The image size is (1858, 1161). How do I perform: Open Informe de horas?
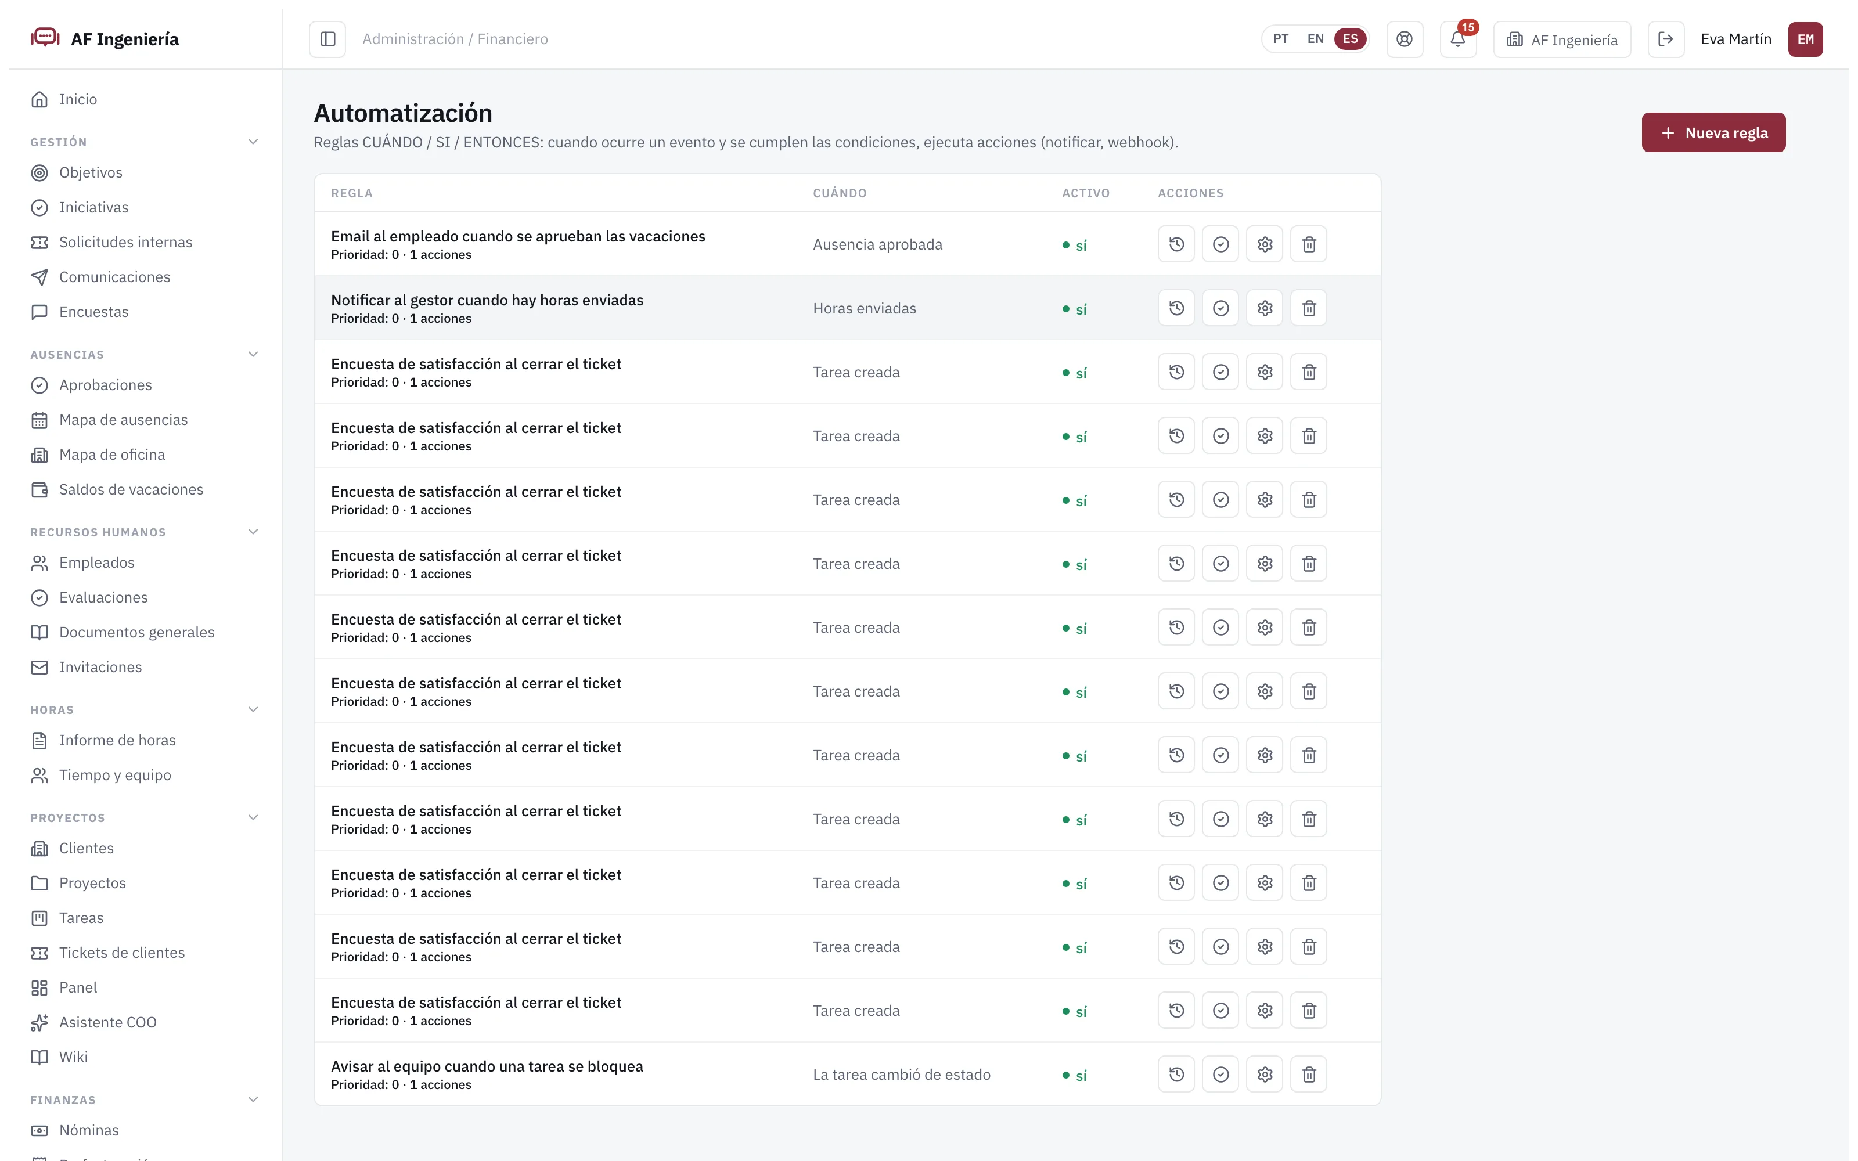tap(117, 740)
